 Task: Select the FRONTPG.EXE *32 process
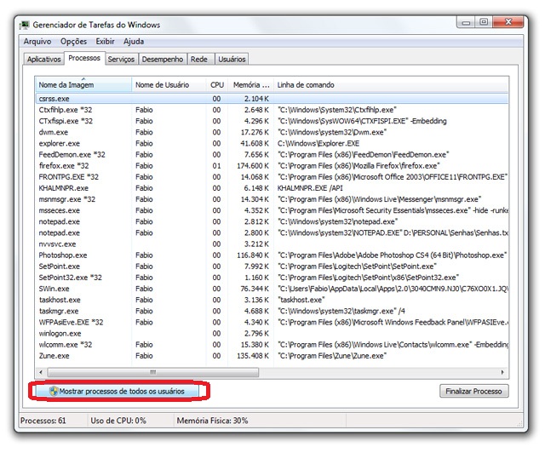point(272,177)
